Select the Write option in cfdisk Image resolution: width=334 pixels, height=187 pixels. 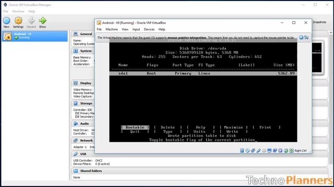click(x=233, y=131)
